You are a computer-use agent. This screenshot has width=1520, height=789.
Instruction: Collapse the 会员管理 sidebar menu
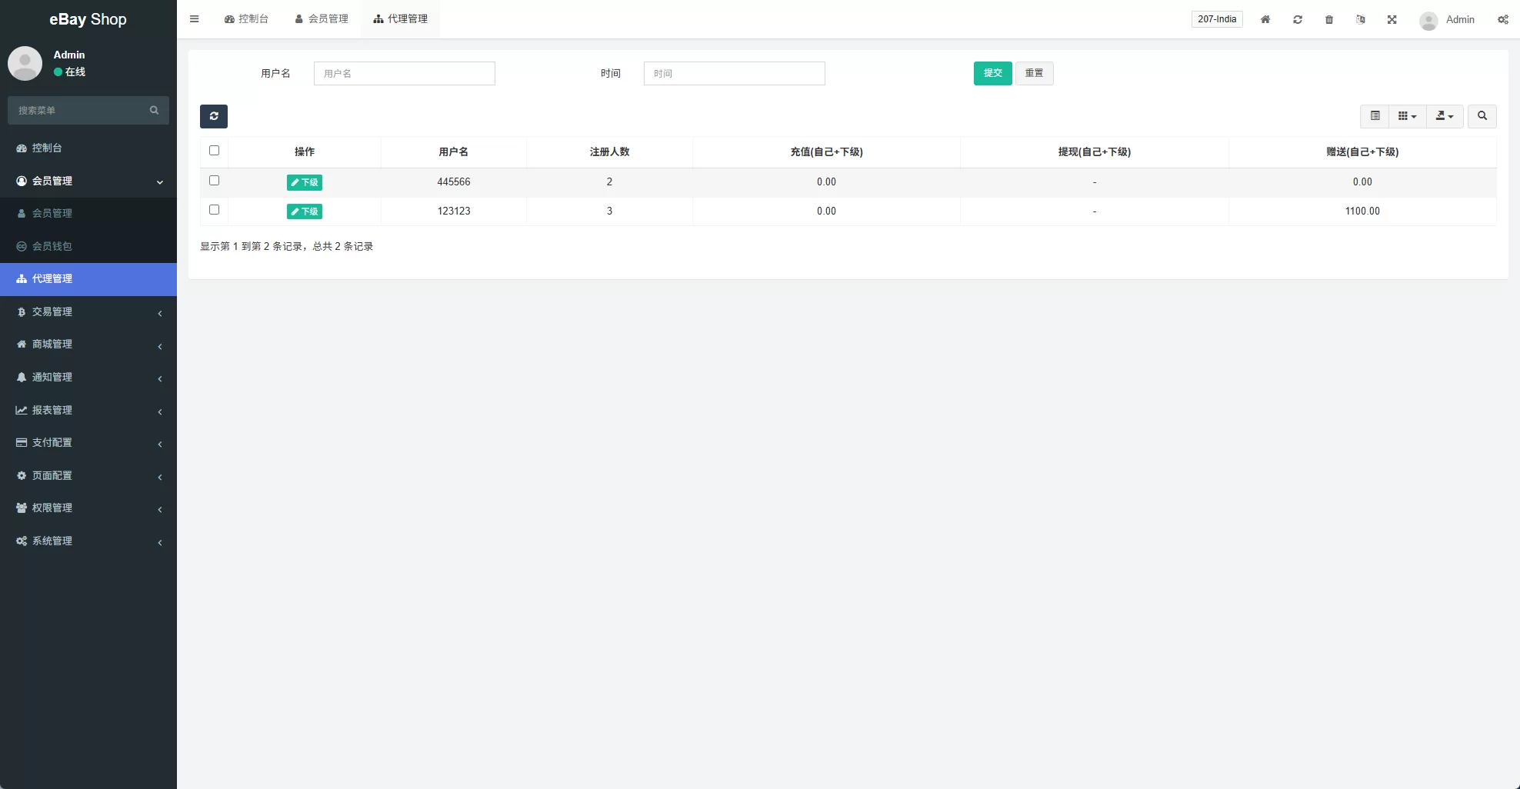click(88, 181)
